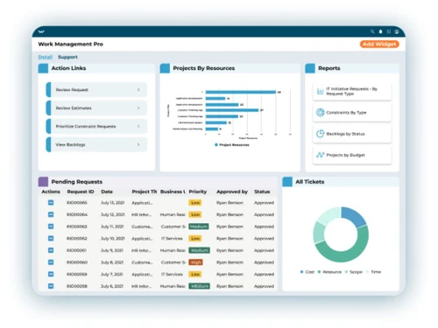Open Review Estimates action link
438x328 pixels.
click(x=96, y=108)
